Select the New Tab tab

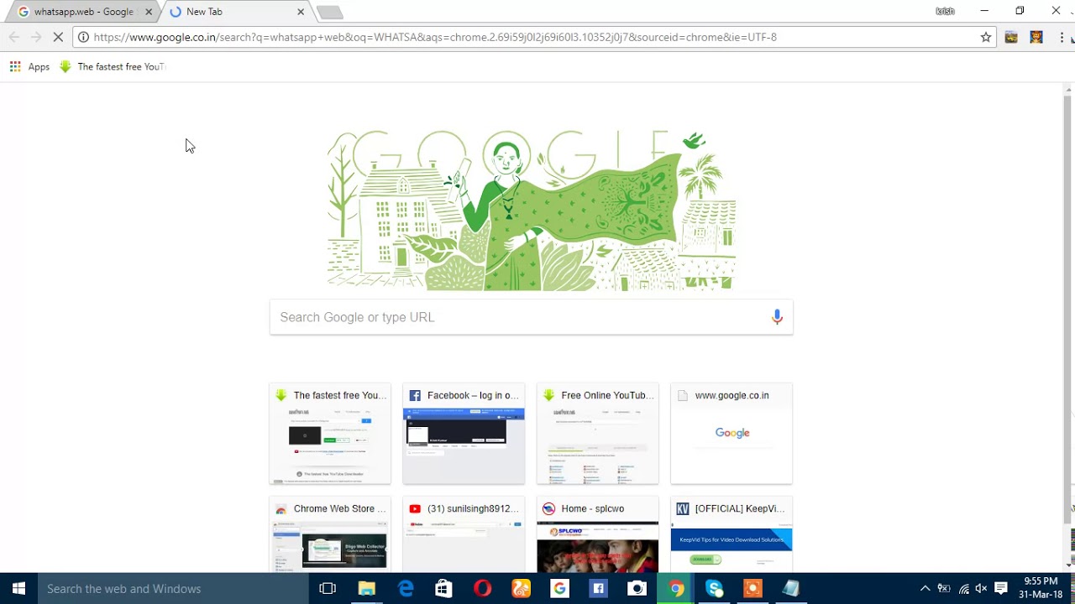pyautogui.click(x=231, y=12)
